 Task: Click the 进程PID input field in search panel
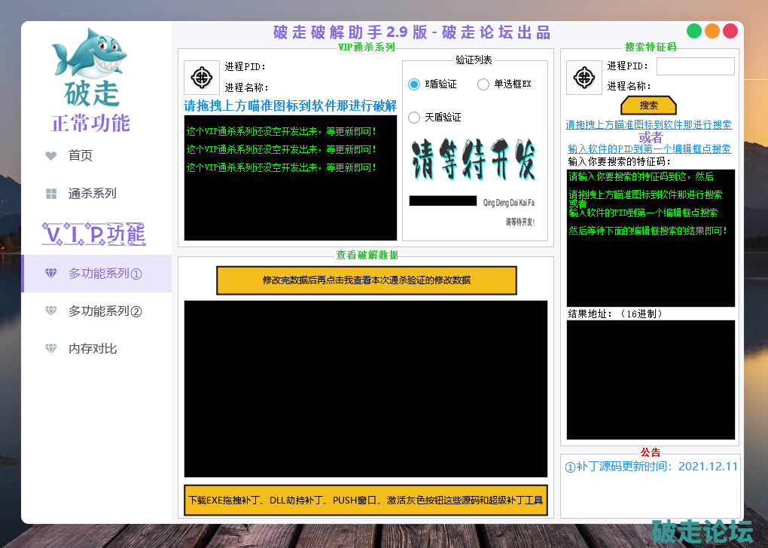tap(695, 66)
